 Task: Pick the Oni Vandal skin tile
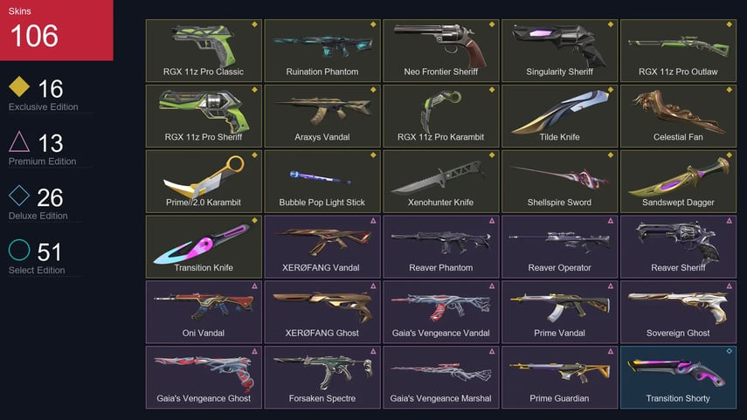tap(204, 312)
